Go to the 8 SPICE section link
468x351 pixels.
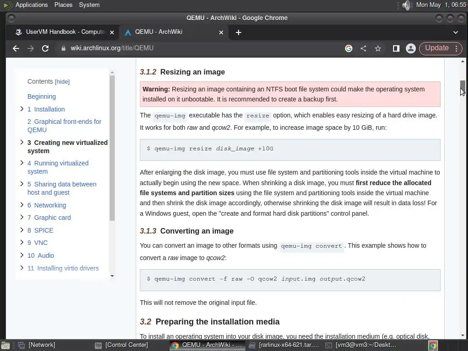[x=40, y=230]
